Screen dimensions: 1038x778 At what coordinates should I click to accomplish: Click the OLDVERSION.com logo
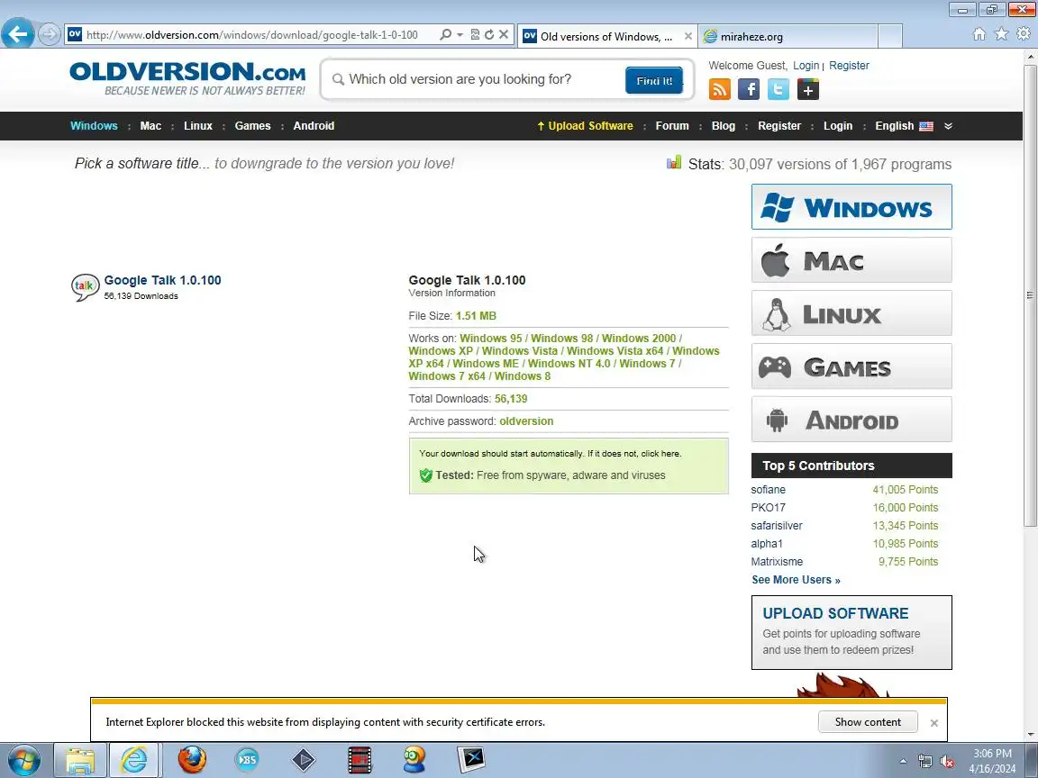click(188, 78)
